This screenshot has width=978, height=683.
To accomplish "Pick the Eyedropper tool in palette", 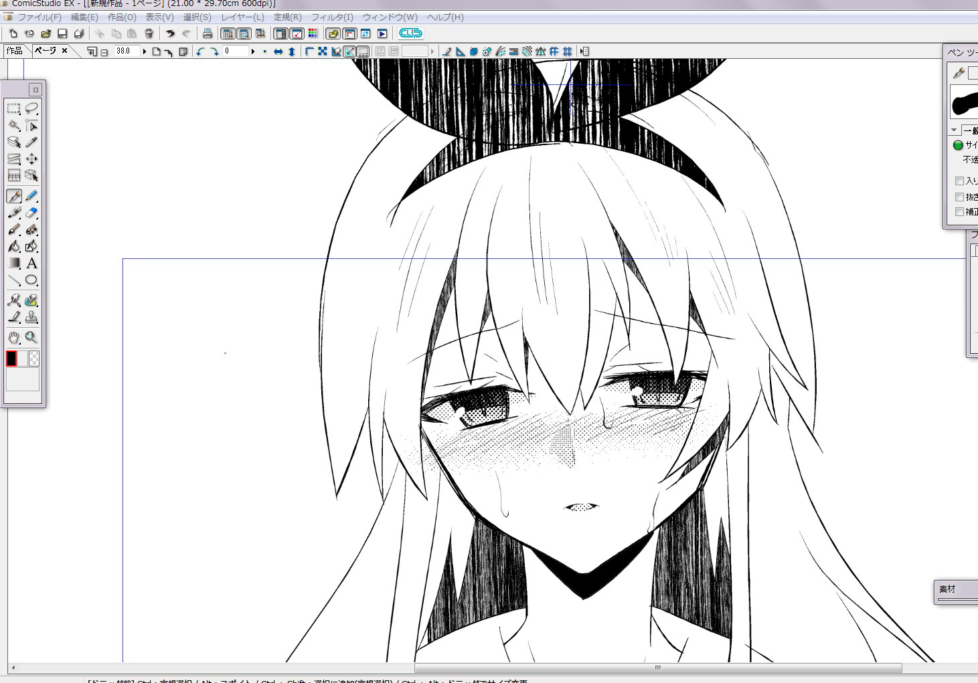I will point(31,142).
